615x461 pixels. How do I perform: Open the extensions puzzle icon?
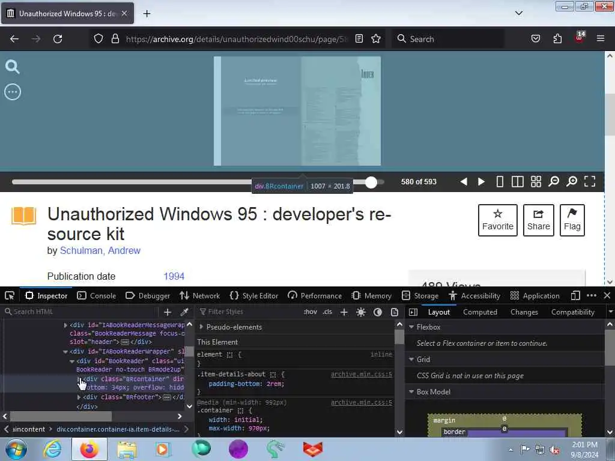(557, 39)
